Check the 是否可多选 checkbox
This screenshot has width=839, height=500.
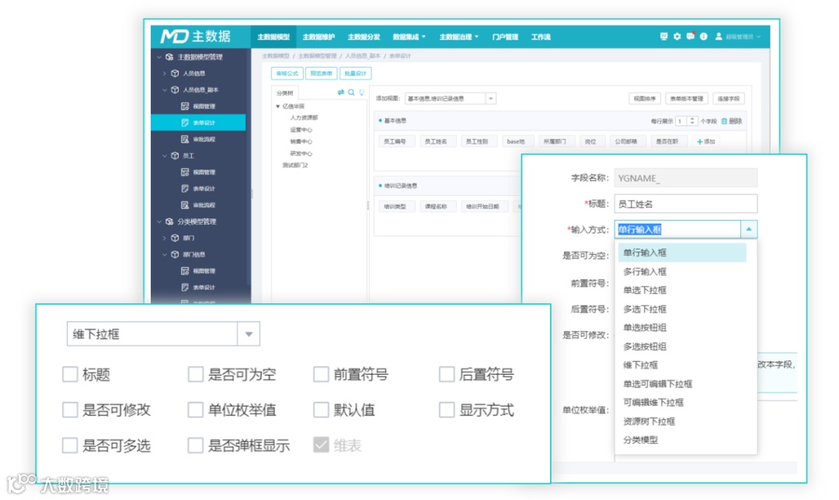click(70, 446)
